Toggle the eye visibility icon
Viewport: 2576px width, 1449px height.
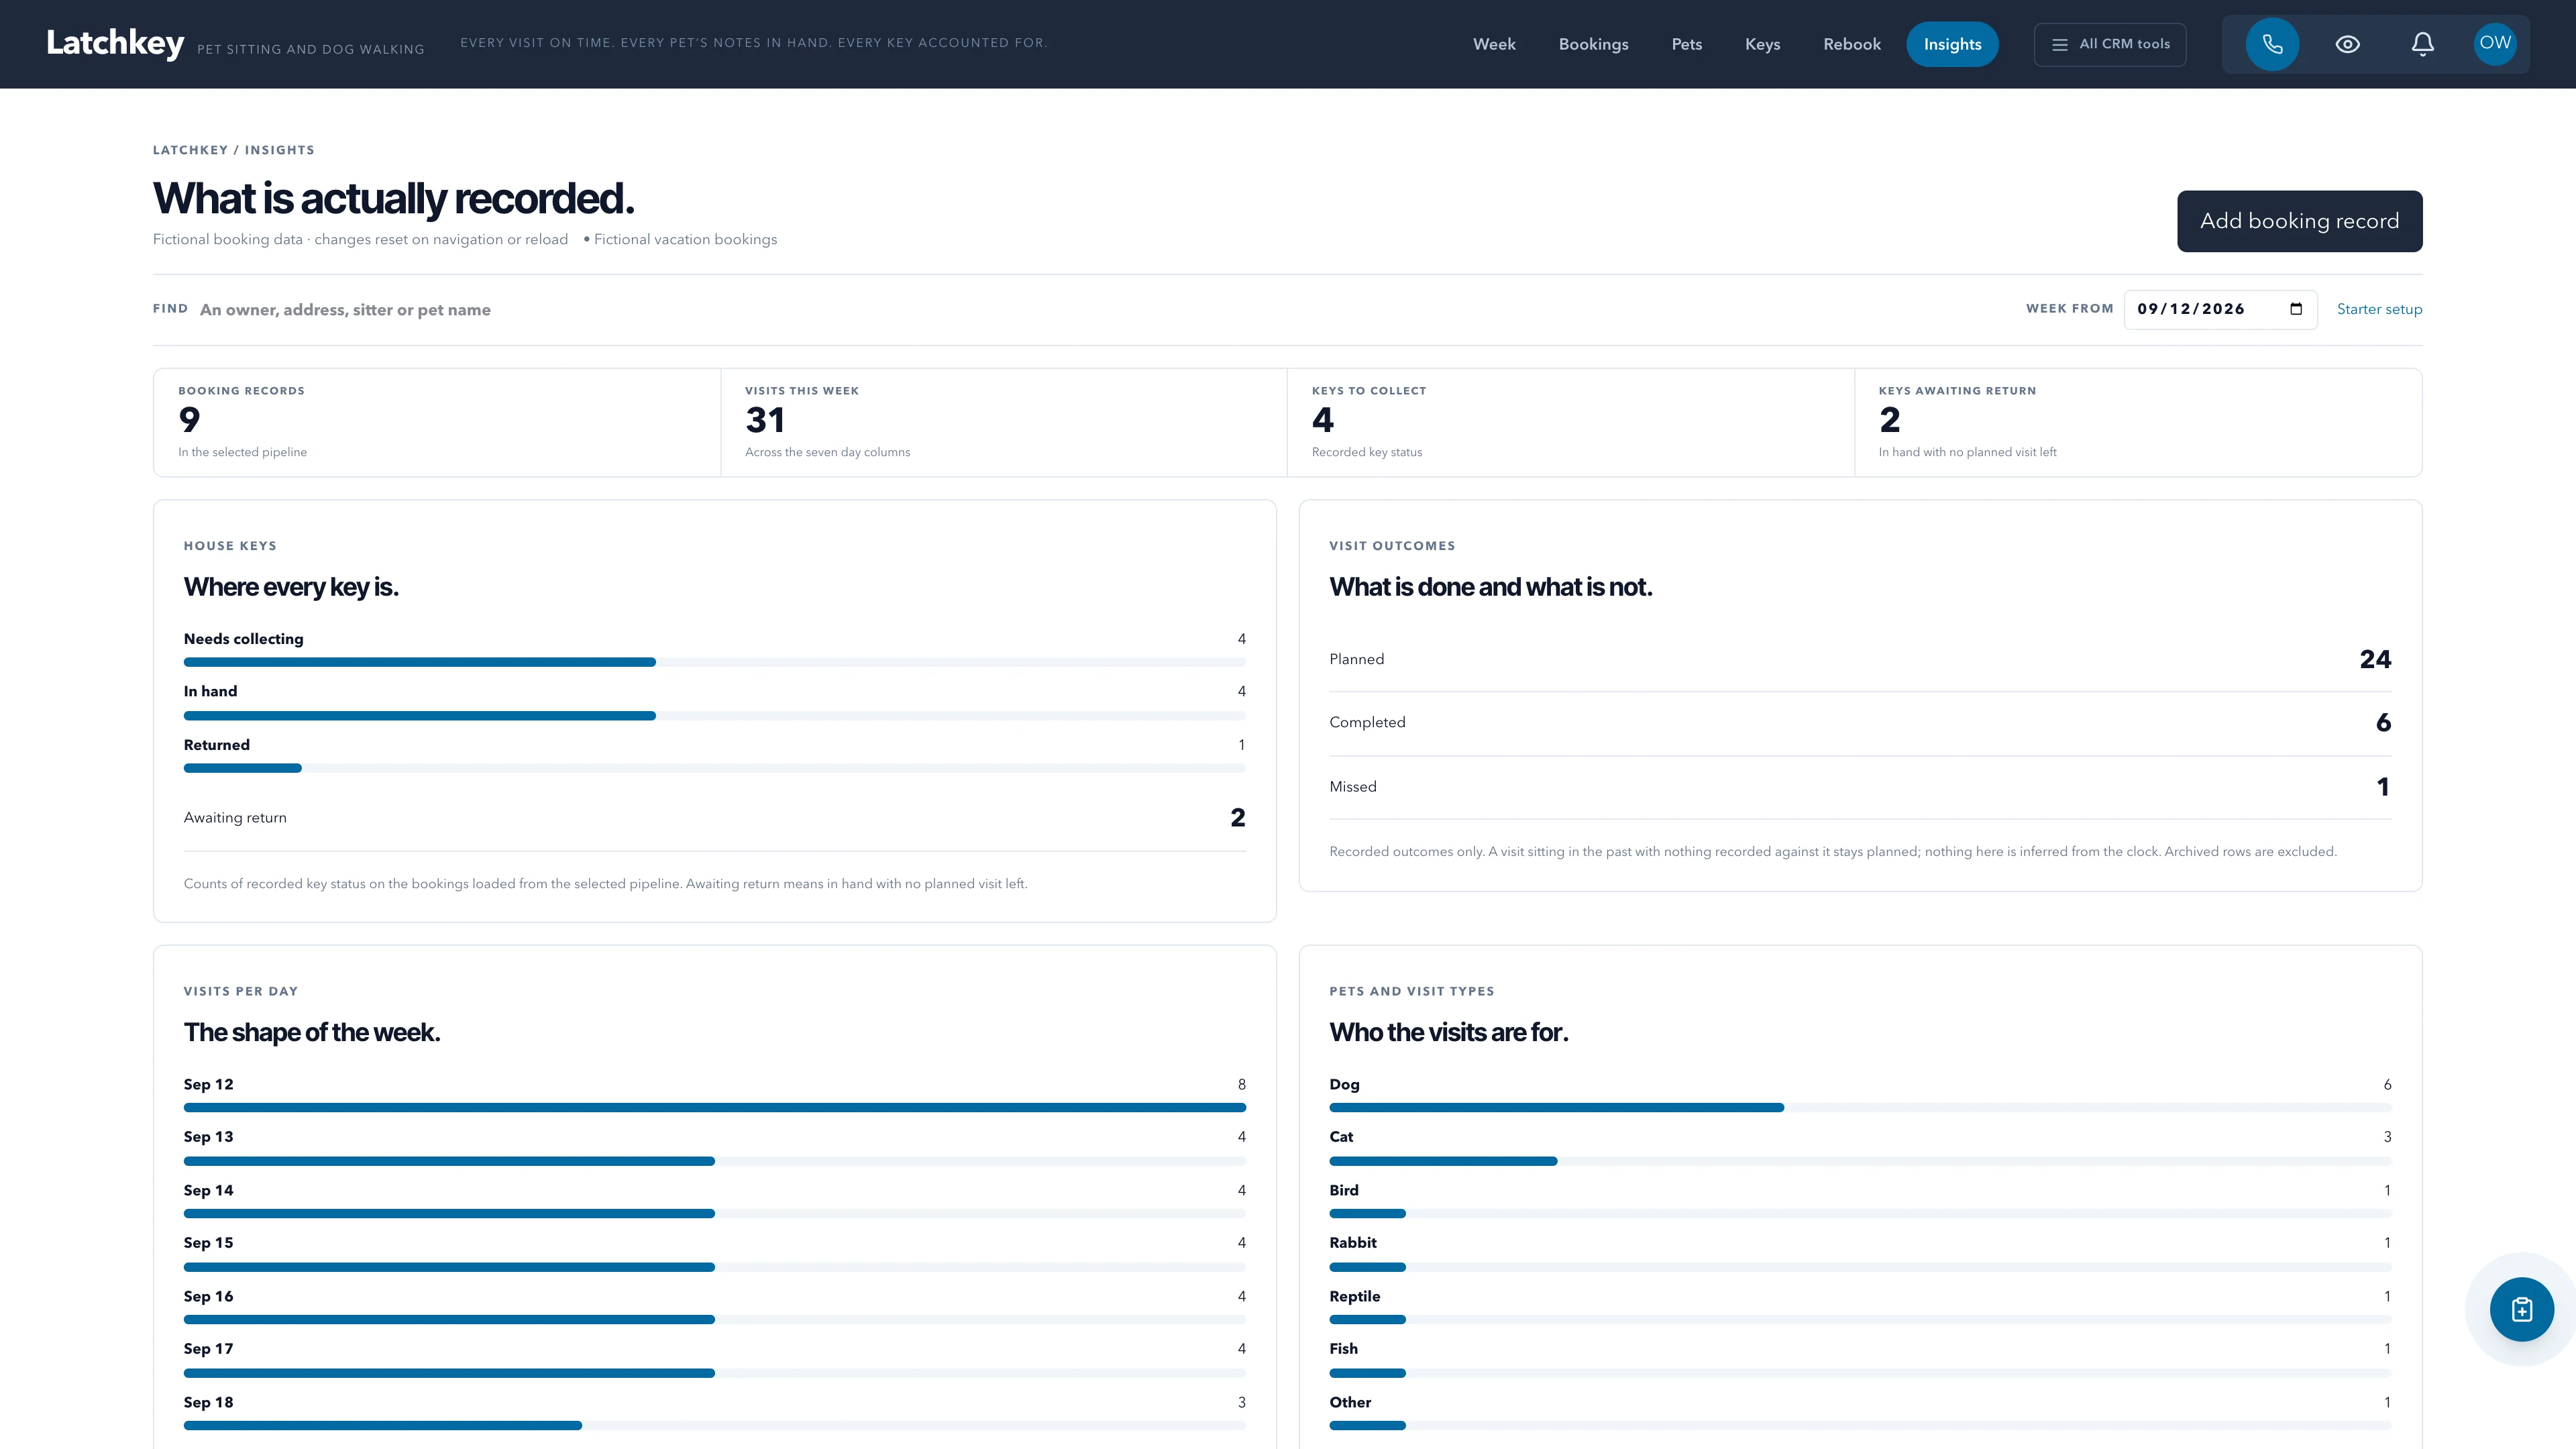[x=2347, y=44]
